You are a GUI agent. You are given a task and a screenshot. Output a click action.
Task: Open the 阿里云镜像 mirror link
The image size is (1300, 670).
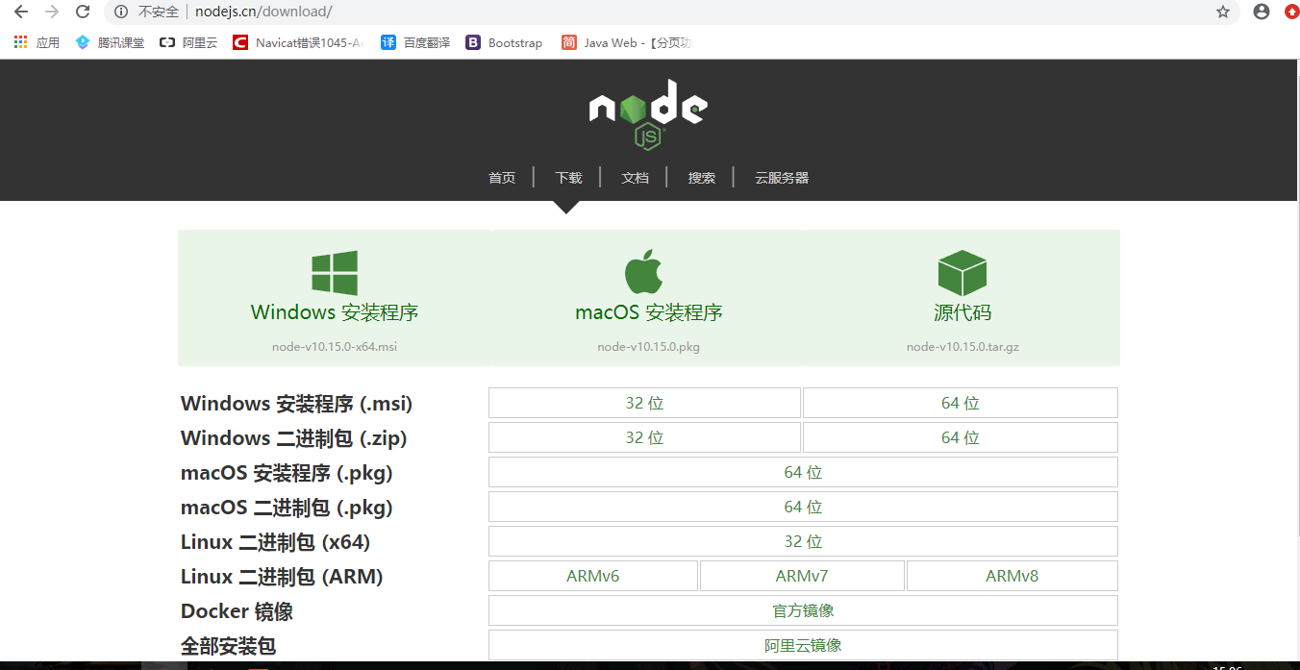(803, 644)
